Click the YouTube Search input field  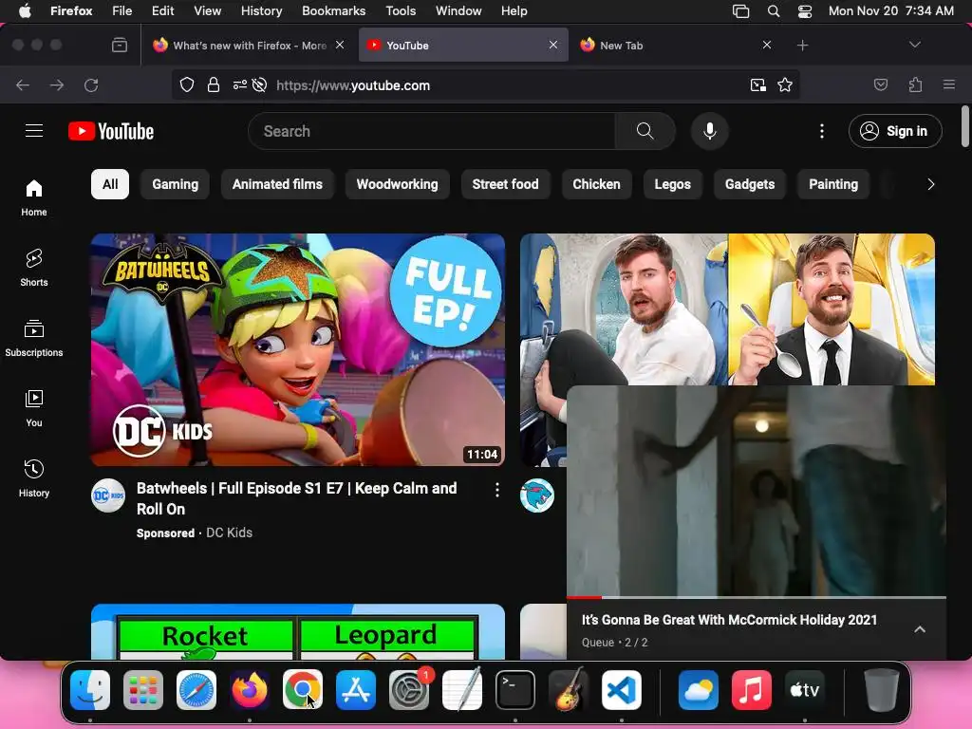[x=432, y=131]
